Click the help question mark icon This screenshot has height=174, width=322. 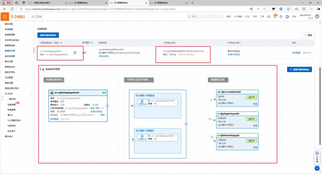281,16
